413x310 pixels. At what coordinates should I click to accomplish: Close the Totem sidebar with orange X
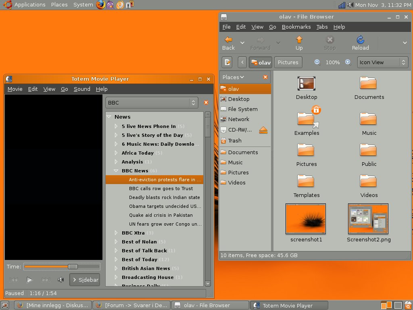[206, 103]
